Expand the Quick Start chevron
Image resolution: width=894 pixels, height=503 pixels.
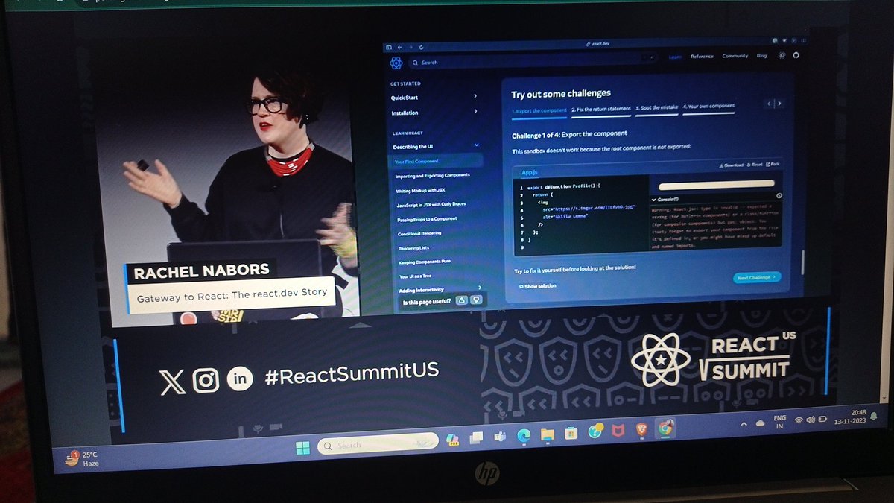pos(475,96)
